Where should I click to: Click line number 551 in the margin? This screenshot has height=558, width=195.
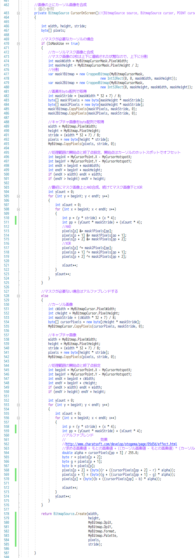click(6, 396)
